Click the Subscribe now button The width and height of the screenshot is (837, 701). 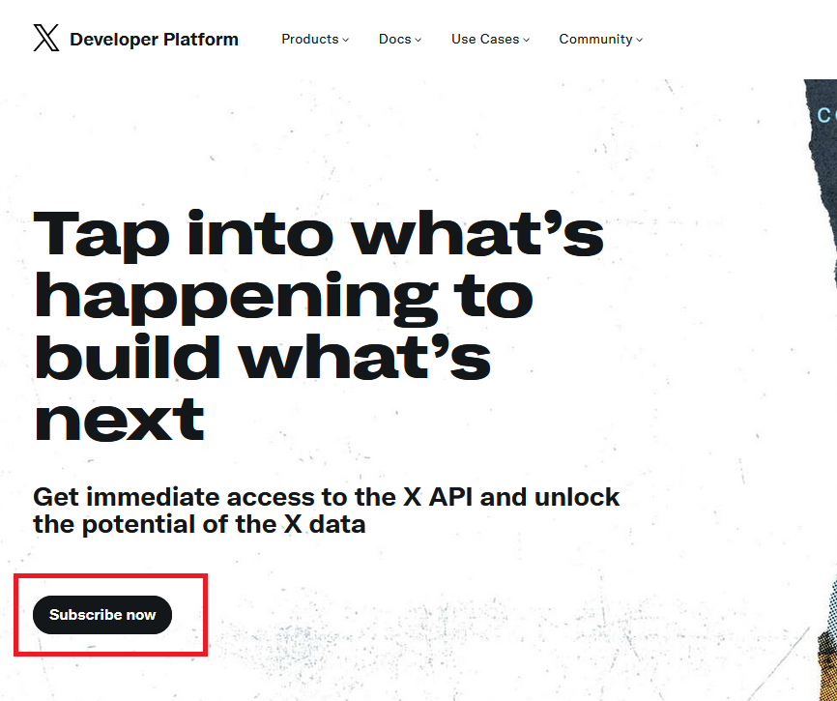[x=102, y=615]
